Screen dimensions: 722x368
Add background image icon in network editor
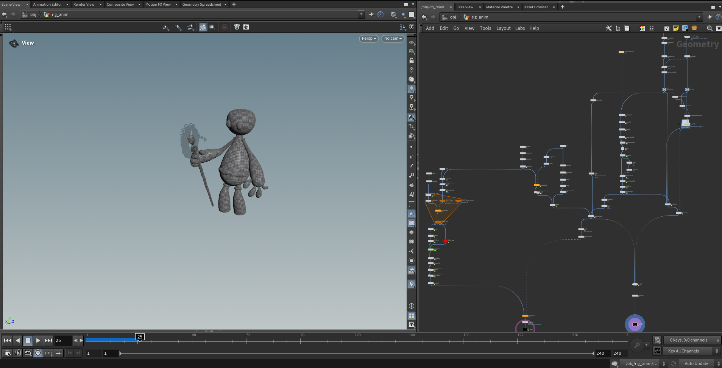click(x=685, y=28)
